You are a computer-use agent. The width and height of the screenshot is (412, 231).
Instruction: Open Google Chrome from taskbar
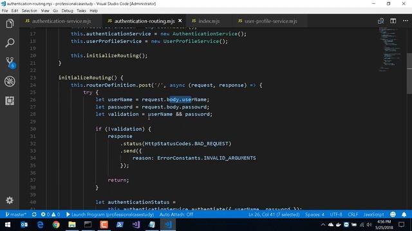click(56, 225)
